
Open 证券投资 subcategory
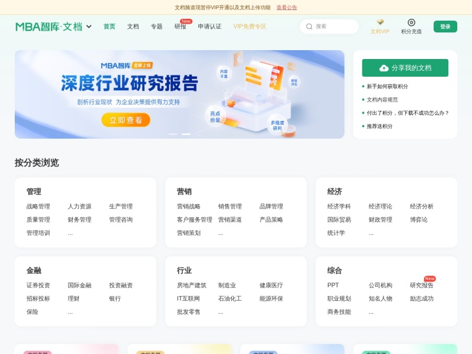38,285
